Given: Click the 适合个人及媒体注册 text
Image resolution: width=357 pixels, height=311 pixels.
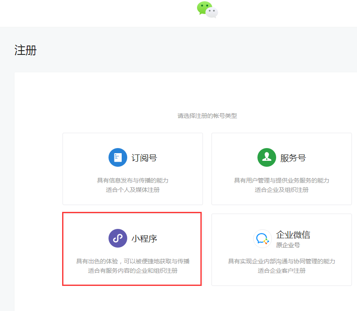Looking at the screenshot, I should pyautogui.click(x=133, y=190).
